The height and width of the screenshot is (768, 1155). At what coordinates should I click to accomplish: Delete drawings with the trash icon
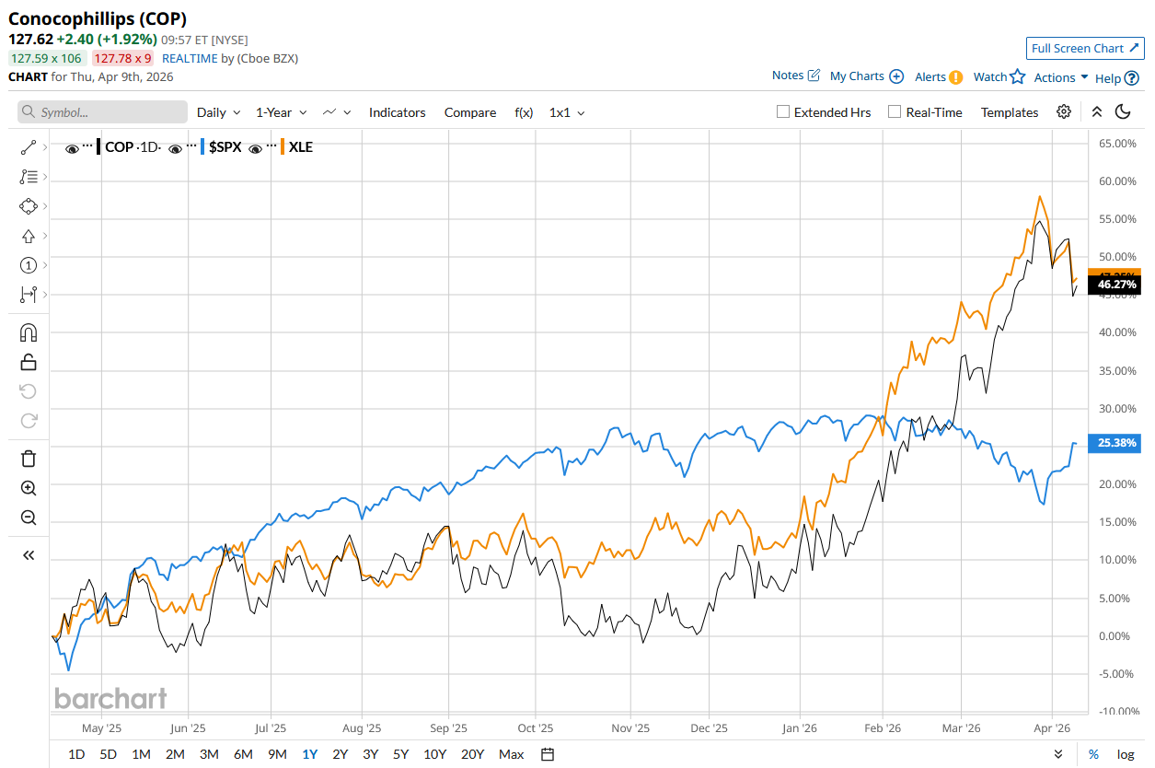(x=29, y=459)
